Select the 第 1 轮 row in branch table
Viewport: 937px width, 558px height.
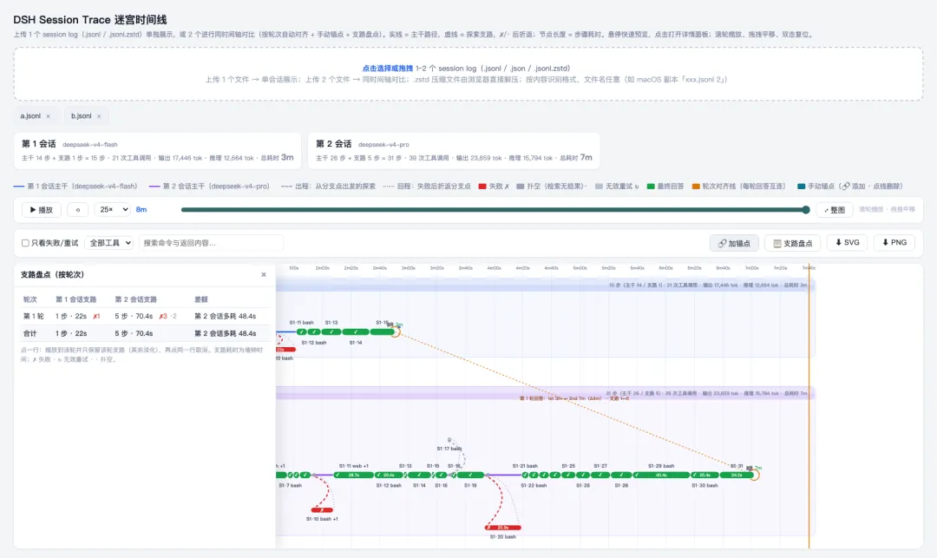tap(145, 316)
